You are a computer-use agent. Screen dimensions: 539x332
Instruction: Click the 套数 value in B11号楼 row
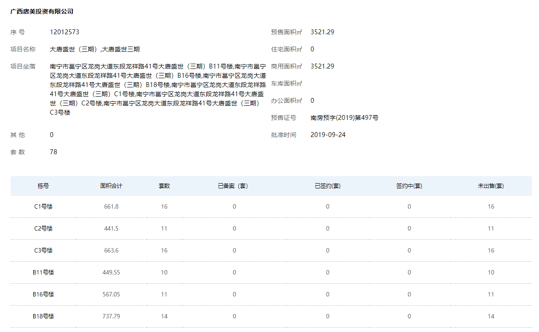[164, 272]
